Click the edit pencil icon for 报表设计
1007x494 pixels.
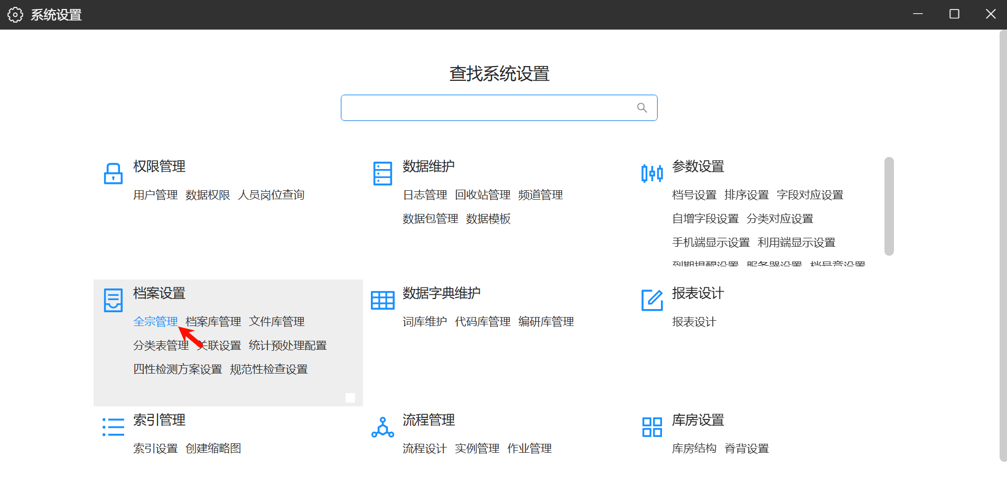pyautogui.click(x=652, y=300)
